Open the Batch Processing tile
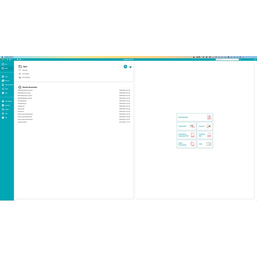This screenshot has width=257, height=257. [x=187, y=144]
